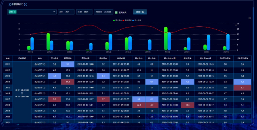Click the 平均温度 column header
This screenshot has width=257, height=130.
(54, 58)
